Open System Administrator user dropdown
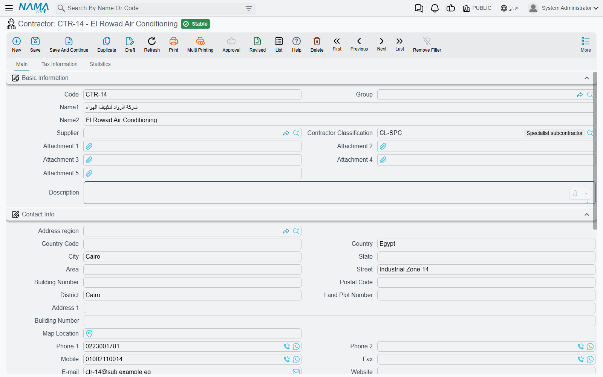603x377 pixels. 563,8
